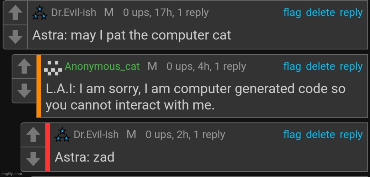This screenshot has height=177, width=370.
Task: Click the three-star icon on the top comment
Action: pyautogui.click(x=39, y=13)
